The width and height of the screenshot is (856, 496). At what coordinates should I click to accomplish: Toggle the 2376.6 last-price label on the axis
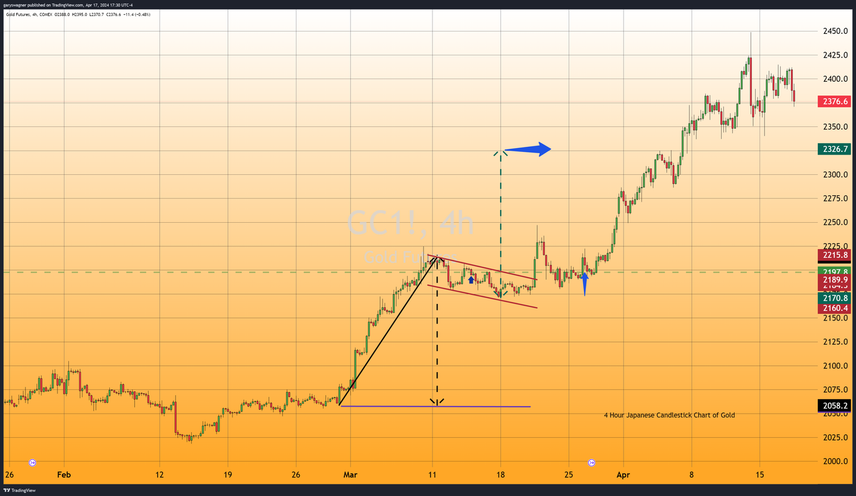pos(834,101)
